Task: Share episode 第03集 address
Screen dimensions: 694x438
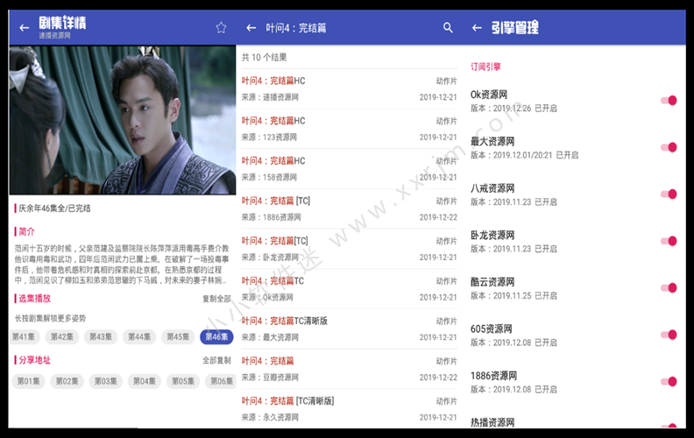Action: point(105,381)
